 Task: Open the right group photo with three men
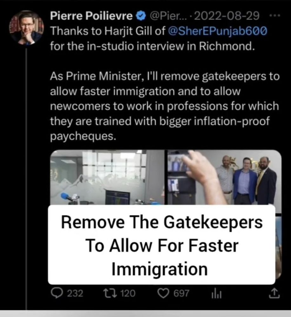coord(225,177)
